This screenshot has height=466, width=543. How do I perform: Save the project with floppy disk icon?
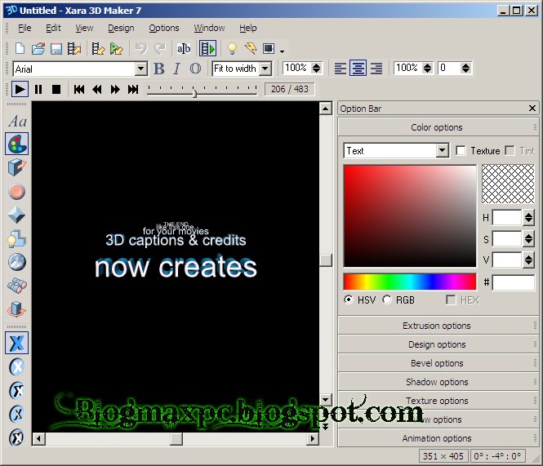56,48
